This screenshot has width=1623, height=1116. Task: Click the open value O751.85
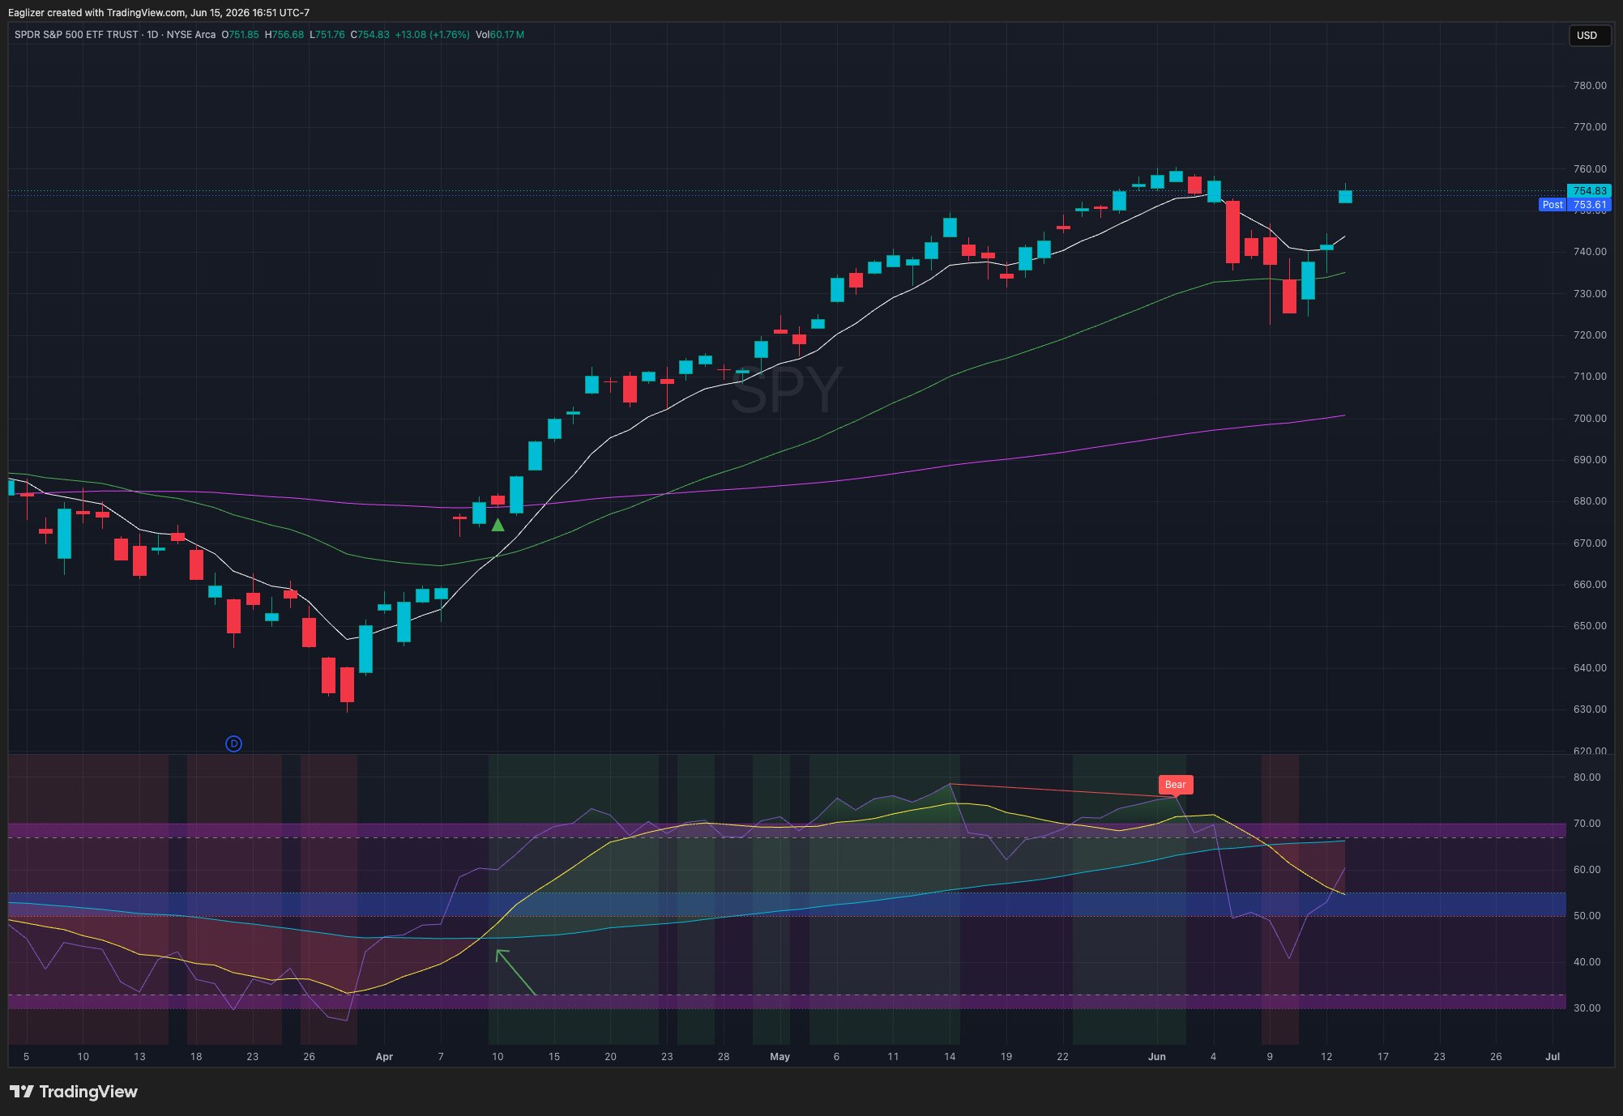pyautogui.click(x=240, y=35)
